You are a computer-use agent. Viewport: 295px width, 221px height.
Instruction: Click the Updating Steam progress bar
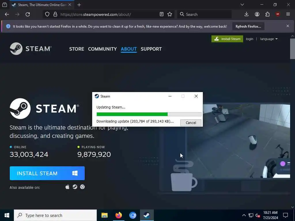pos(149,114)
